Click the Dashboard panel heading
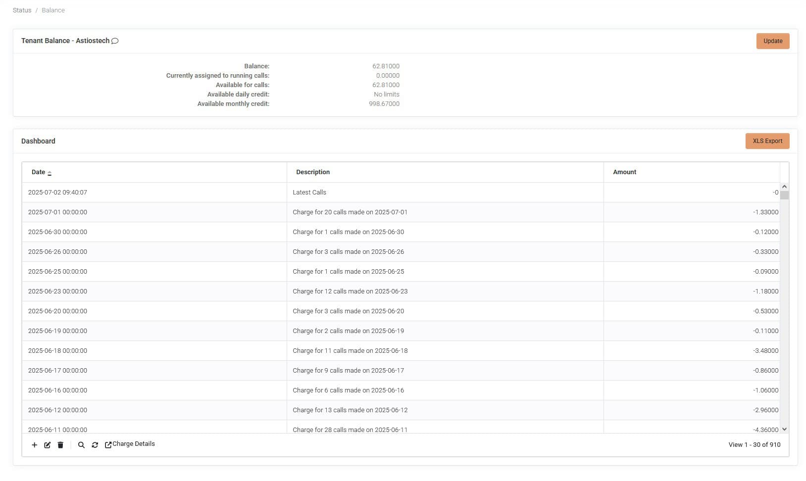This screenshot has width=806, height=481. [x=38, y=141]
